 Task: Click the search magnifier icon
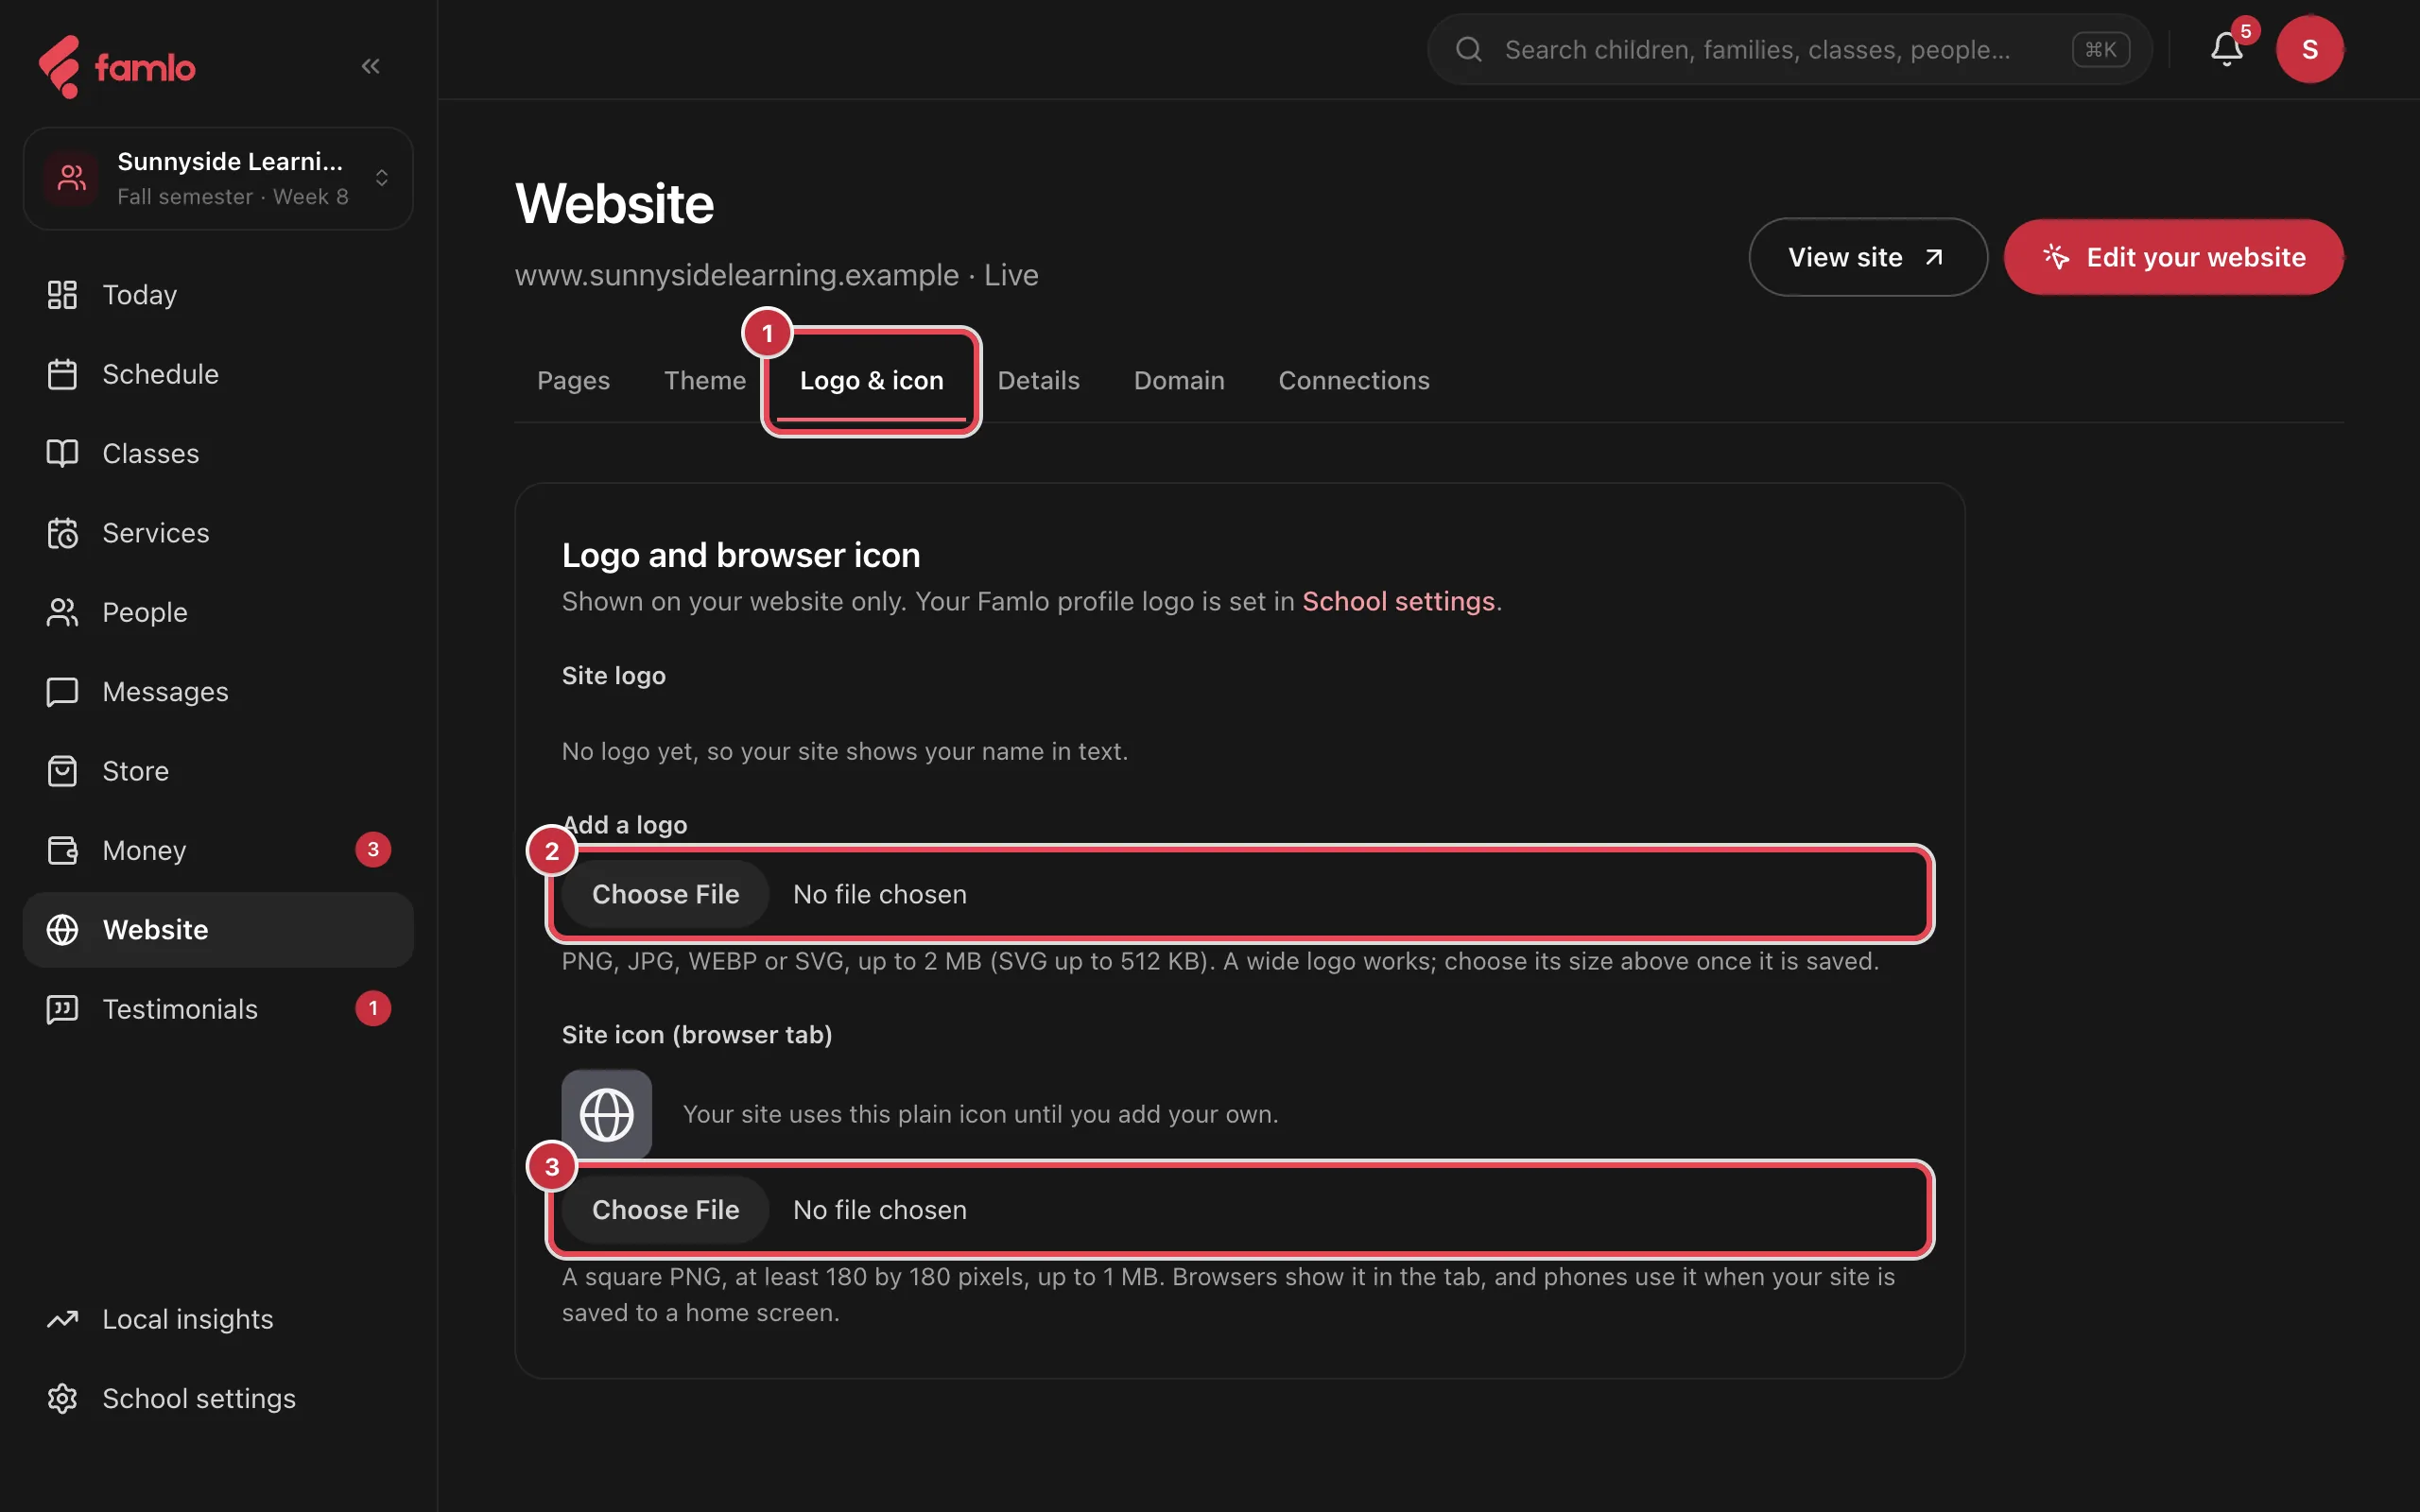tap(1468, 49)
